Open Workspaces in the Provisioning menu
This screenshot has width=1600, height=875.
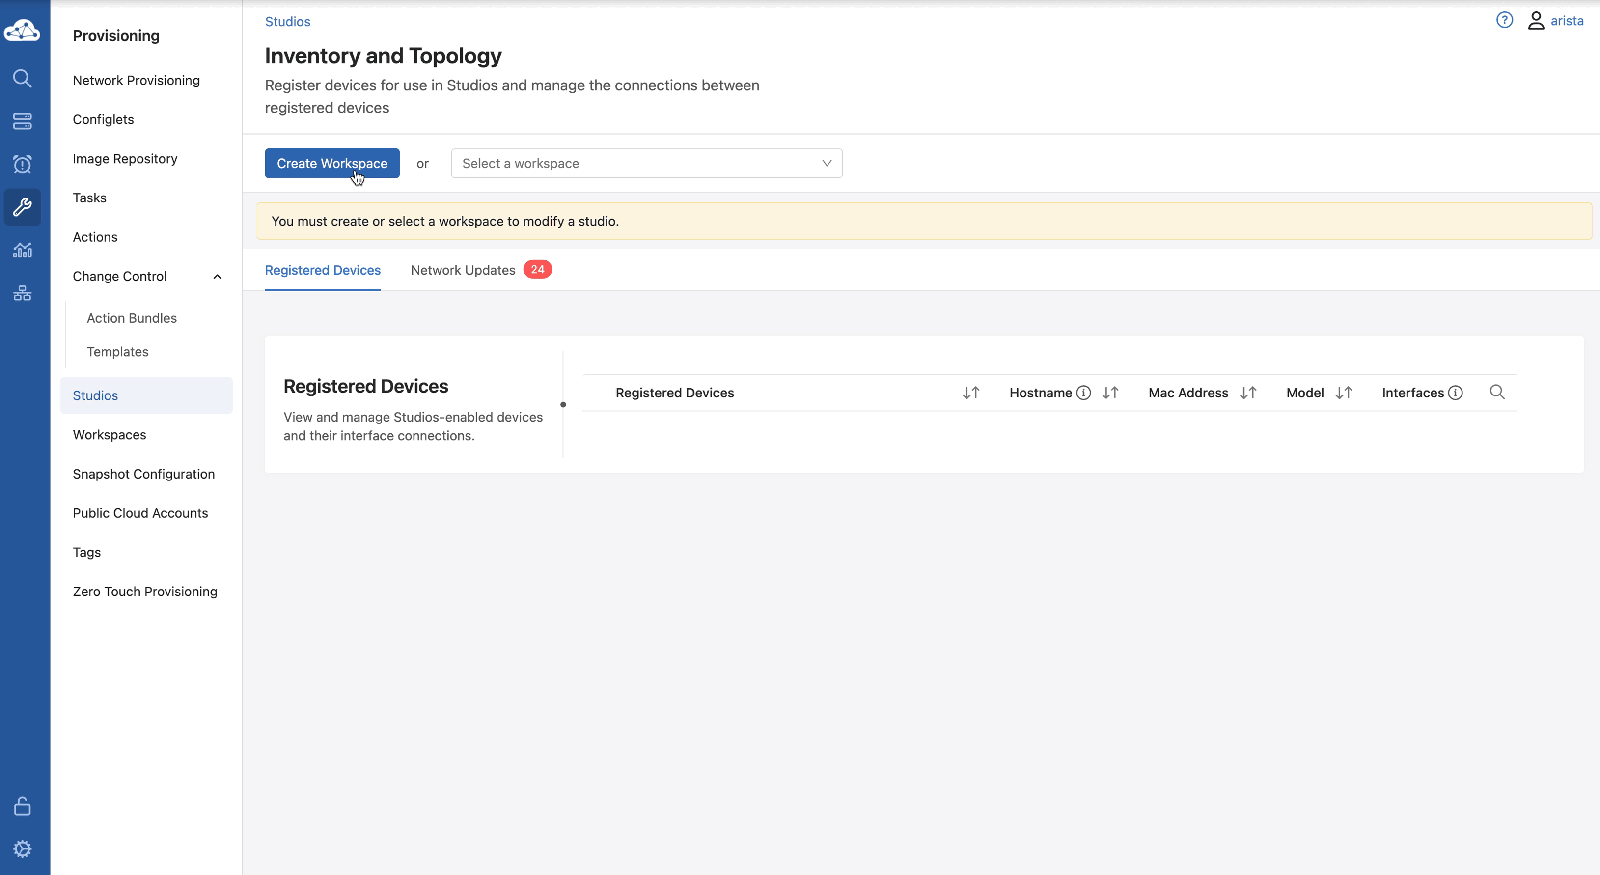coord(110,435)
